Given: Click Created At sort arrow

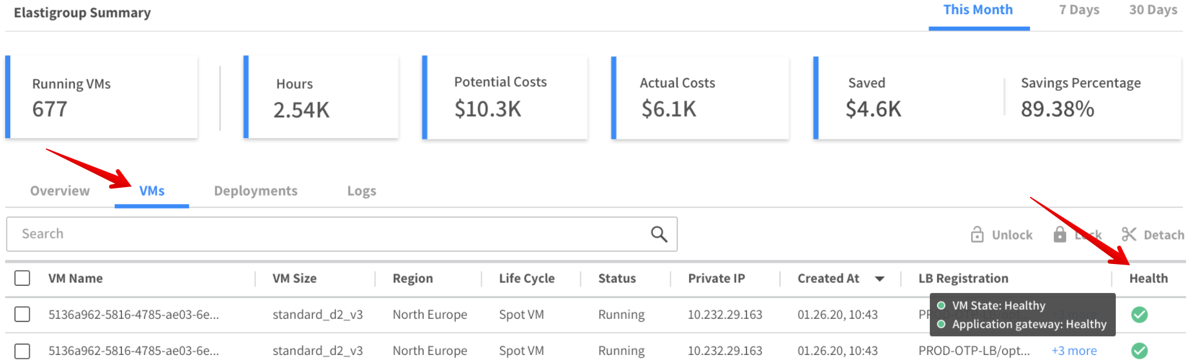Looking at the screenshot, I should tap(879, 279).
